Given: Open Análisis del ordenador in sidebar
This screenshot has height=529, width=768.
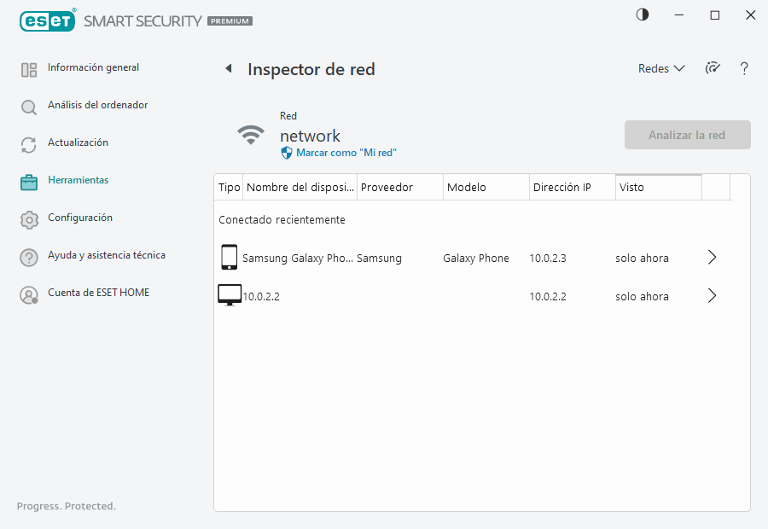Looking at the screenshot, I should click(x=97, y=106).
